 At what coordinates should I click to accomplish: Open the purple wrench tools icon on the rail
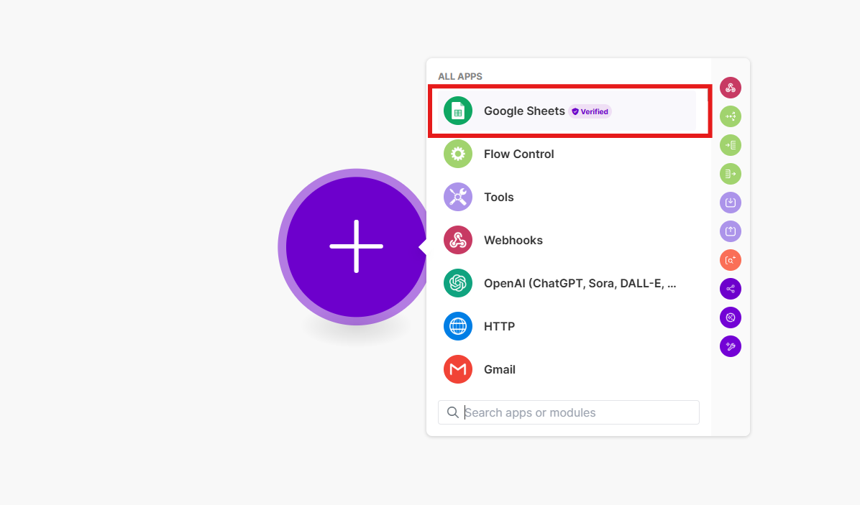tap(731, 346)
